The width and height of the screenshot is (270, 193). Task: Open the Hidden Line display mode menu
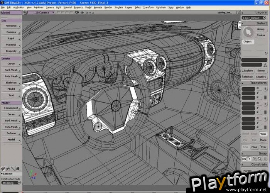point(225,13)
